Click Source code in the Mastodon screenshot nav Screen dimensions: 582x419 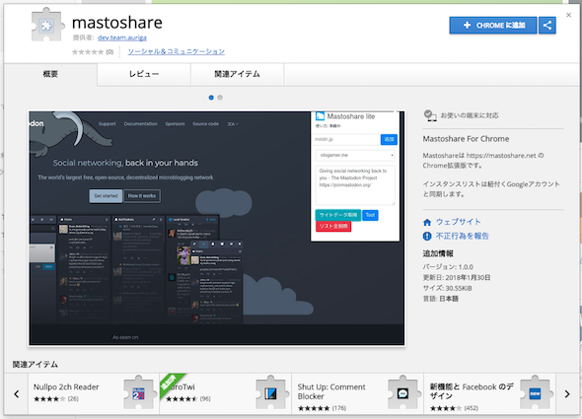click(205, 124)
